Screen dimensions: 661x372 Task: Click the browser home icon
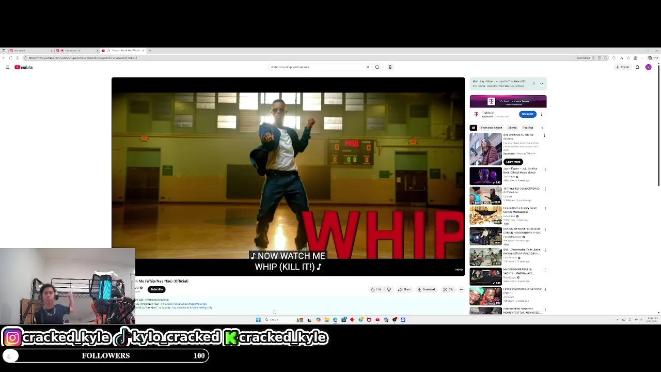click(x=17, y=58)
